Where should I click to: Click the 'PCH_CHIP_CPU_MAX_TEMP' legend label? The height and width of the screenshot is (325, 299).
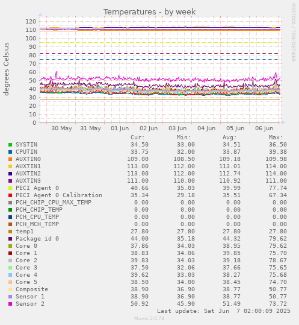coord(54,203)
